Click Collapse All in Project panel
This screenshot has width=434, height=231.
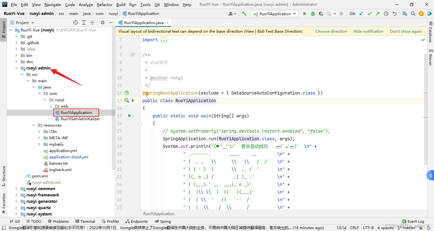[x=92, y=23]
